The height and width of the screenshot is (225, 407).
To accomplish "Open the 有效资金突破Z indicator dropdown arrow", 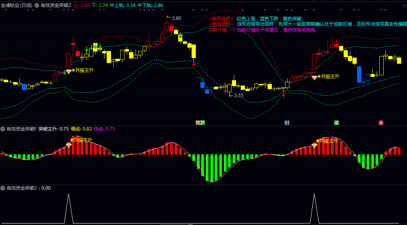I will coord(36,5).
